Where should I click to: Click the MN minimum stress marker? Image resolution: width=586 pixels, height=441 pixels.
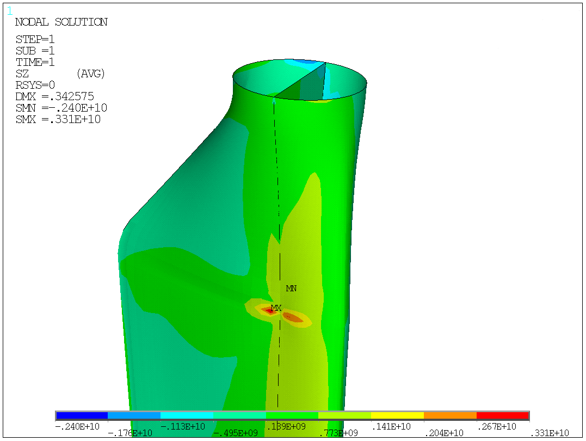pyautogui.click(x=291, y=289)
